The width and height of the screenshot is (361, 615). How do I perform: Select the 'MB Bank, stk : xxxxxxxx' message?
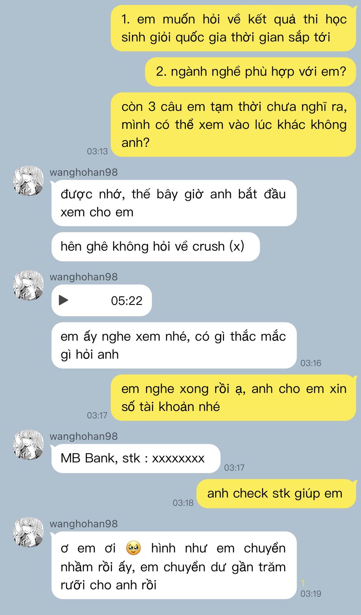click(136, 458)
